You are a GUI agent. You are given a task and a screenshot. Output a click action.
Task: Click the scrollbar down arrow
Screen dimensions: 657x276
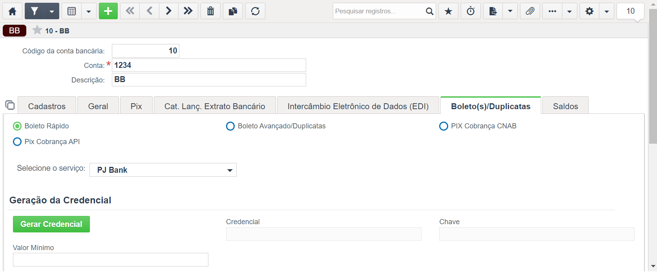pos(653,266)
